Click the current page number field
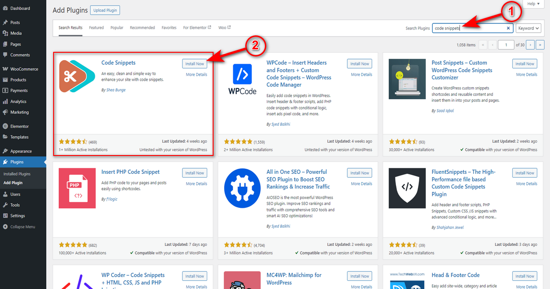The image size is (550, 289). pos(506,44)
